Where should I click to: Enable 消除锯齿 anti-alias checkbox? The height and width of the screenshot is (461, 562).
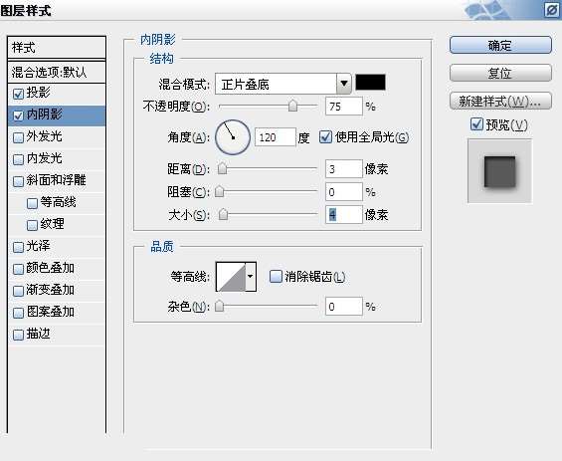coord(276,276)
